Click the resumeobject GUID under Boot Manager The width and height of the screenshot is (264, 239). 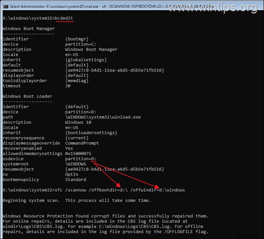click(x=115, y=70)
